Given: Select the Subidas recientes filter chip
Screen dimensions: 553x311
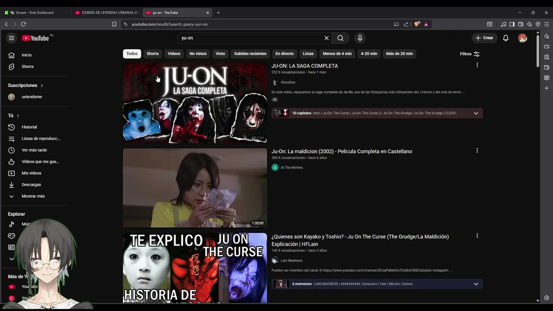Looking at the screenshot, I should tap(250, 54).
